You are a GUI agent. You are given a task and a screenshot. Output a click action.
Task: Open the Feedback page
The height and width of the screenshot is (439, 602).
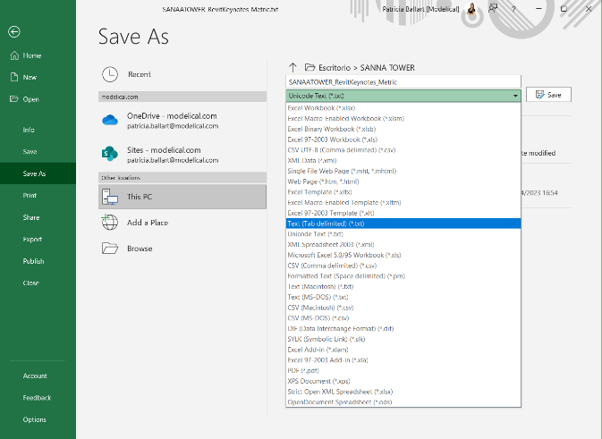tap(37, 398)
